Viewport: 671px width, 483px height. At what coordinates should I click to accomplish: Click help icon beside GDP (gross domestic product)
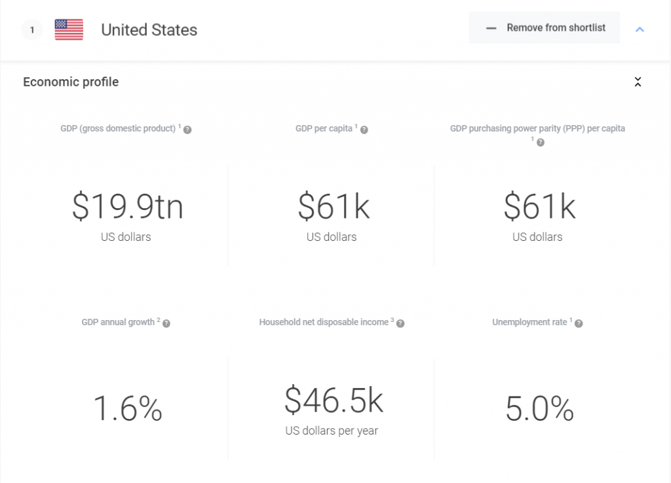point(187,130)
